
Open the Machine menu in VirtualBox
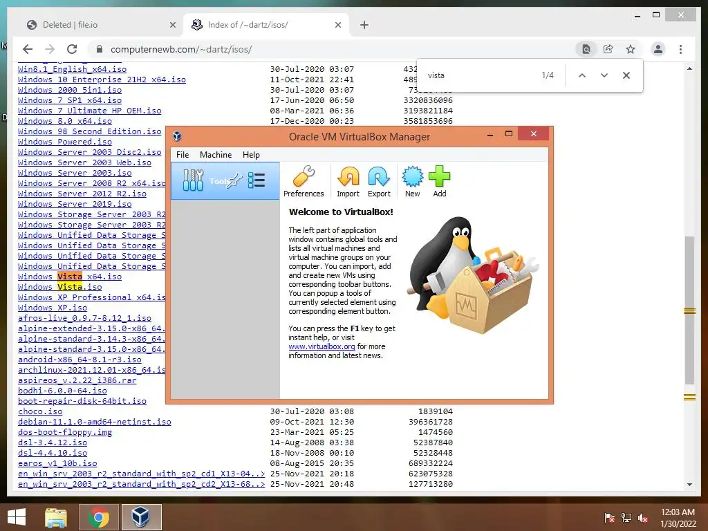tap(216, 155)
